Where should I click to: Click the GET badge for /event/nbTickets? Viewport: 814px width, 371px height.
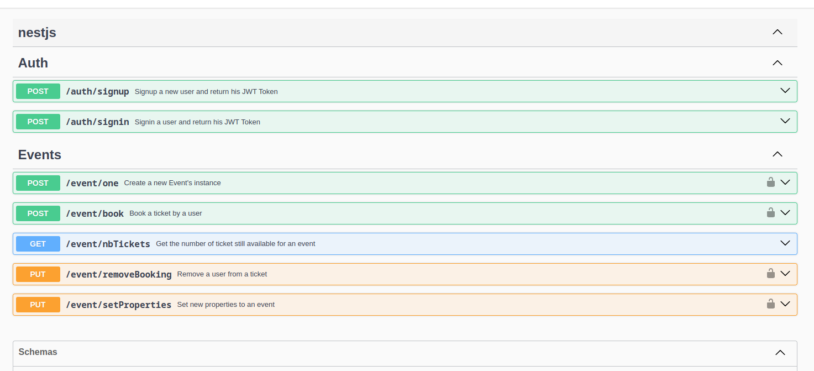pos(38,244)
